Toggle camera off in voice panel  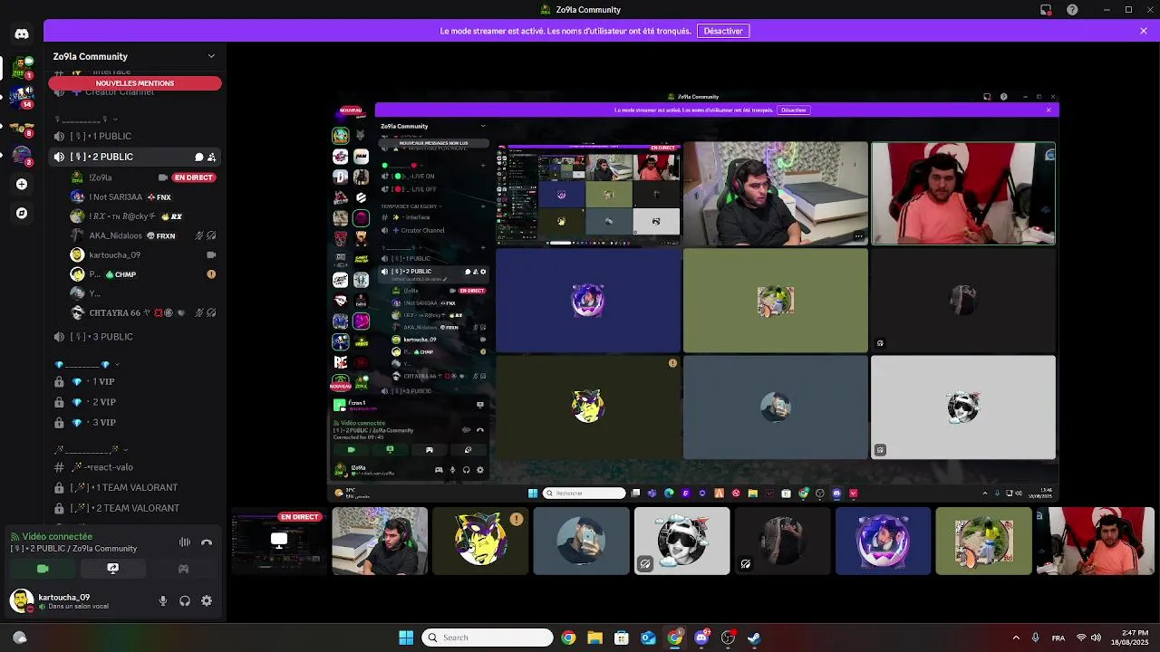click(43, 569)
